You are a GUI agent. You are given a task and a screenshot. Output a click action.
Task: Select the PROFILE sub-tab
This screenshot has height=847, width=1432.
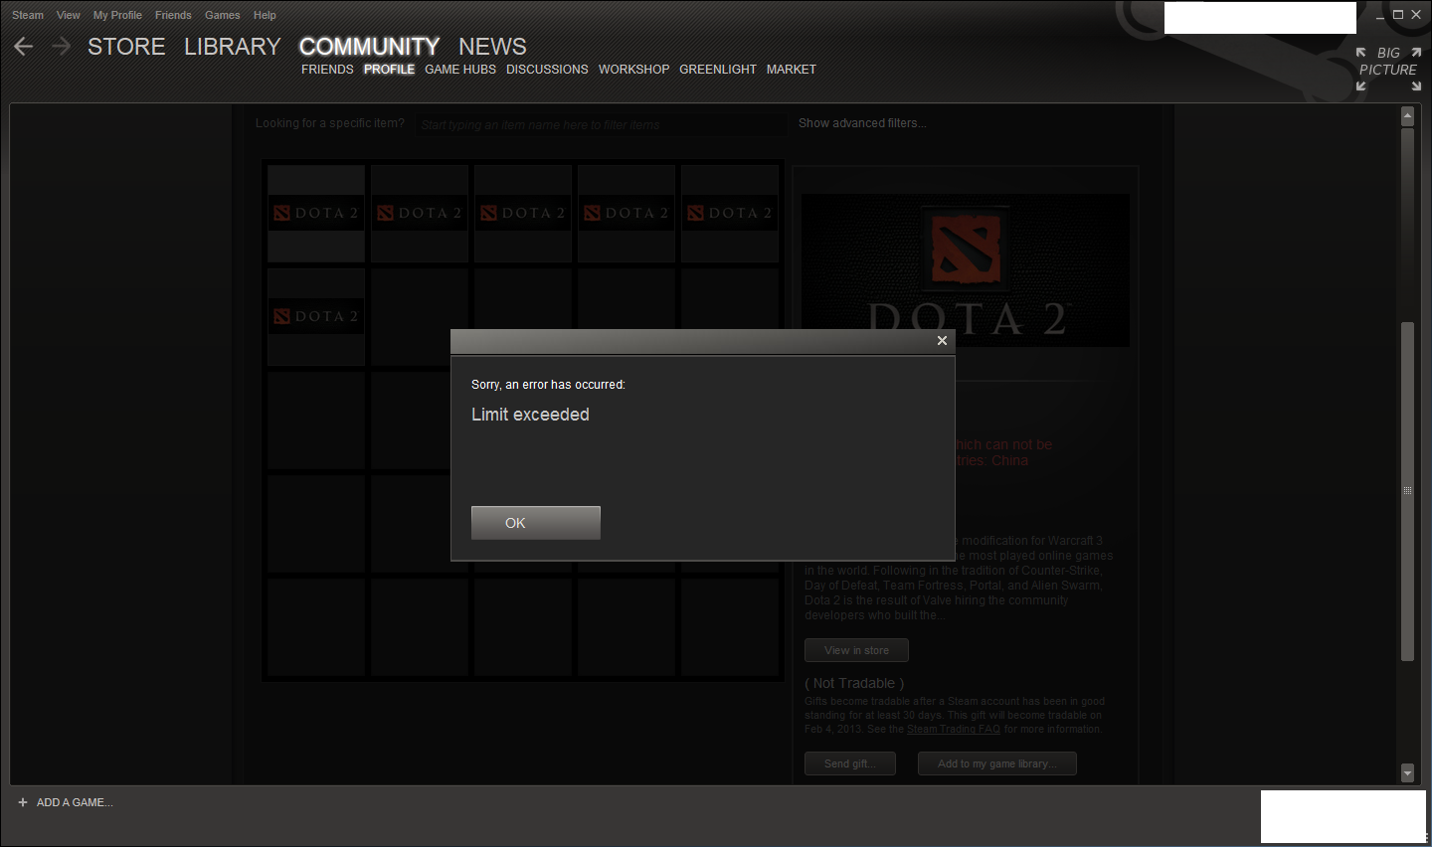pos(389,70)
